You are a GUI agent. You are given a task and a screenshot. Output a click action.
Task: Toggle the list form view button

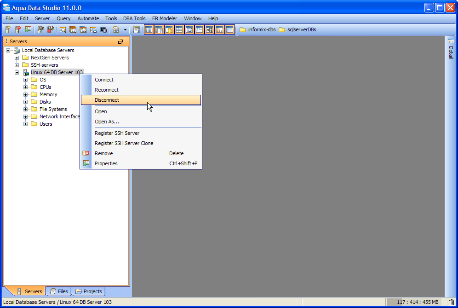[x=199, y=29]
